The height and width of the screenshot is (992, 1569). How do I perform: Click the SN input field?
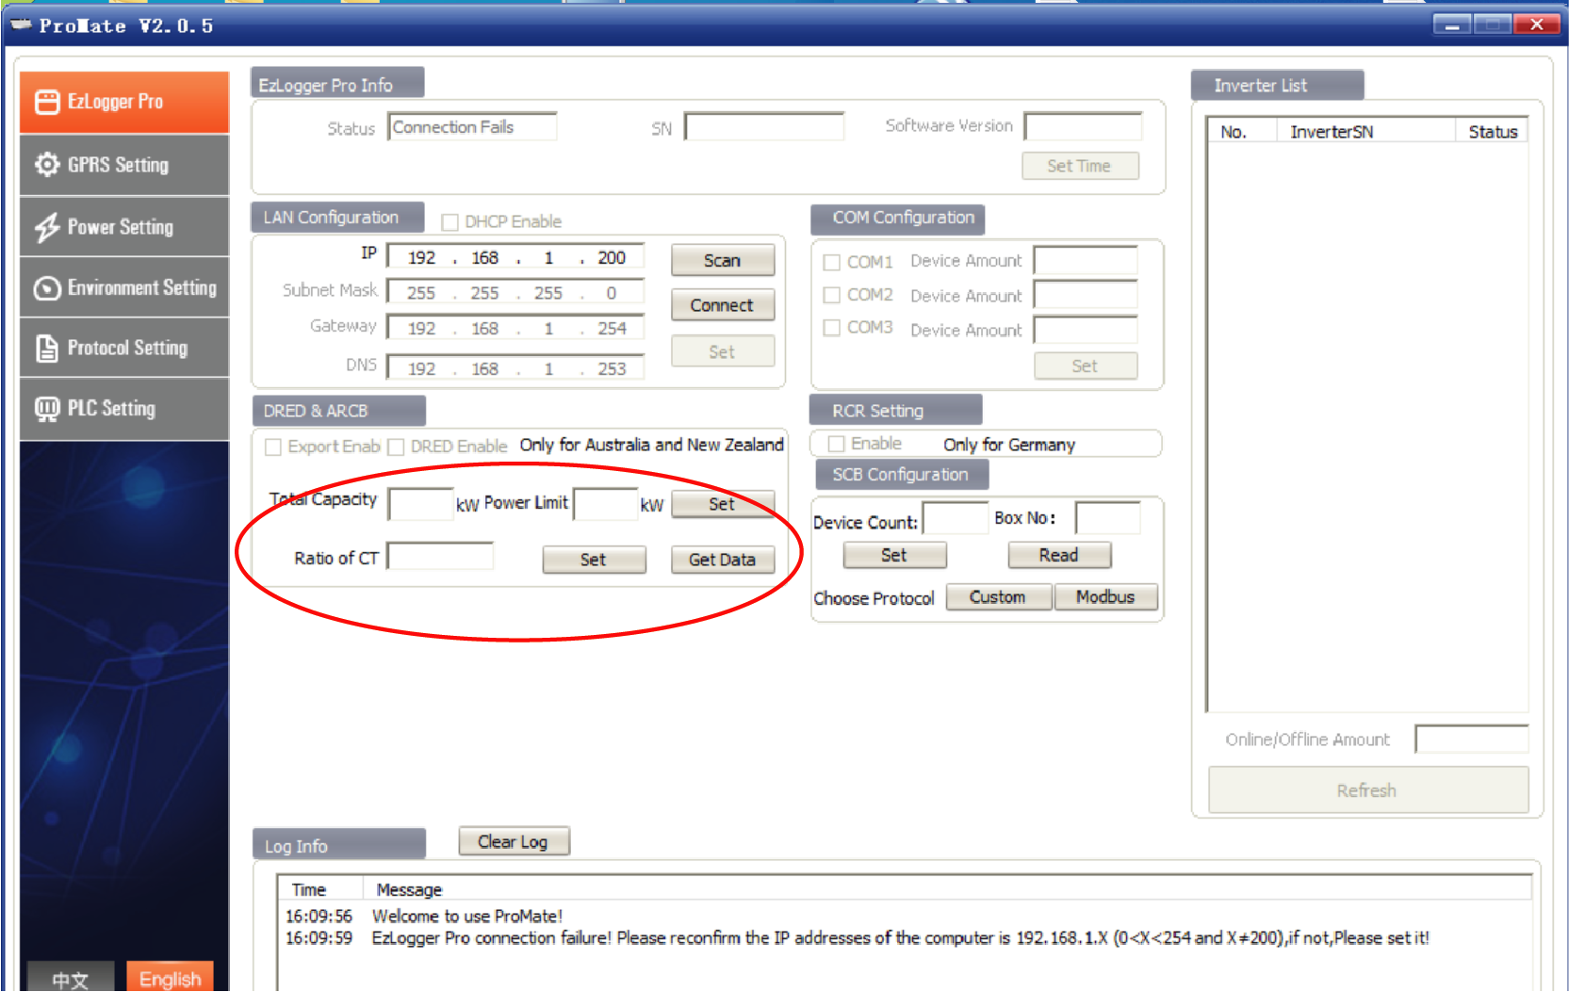[x=764, y=127]
